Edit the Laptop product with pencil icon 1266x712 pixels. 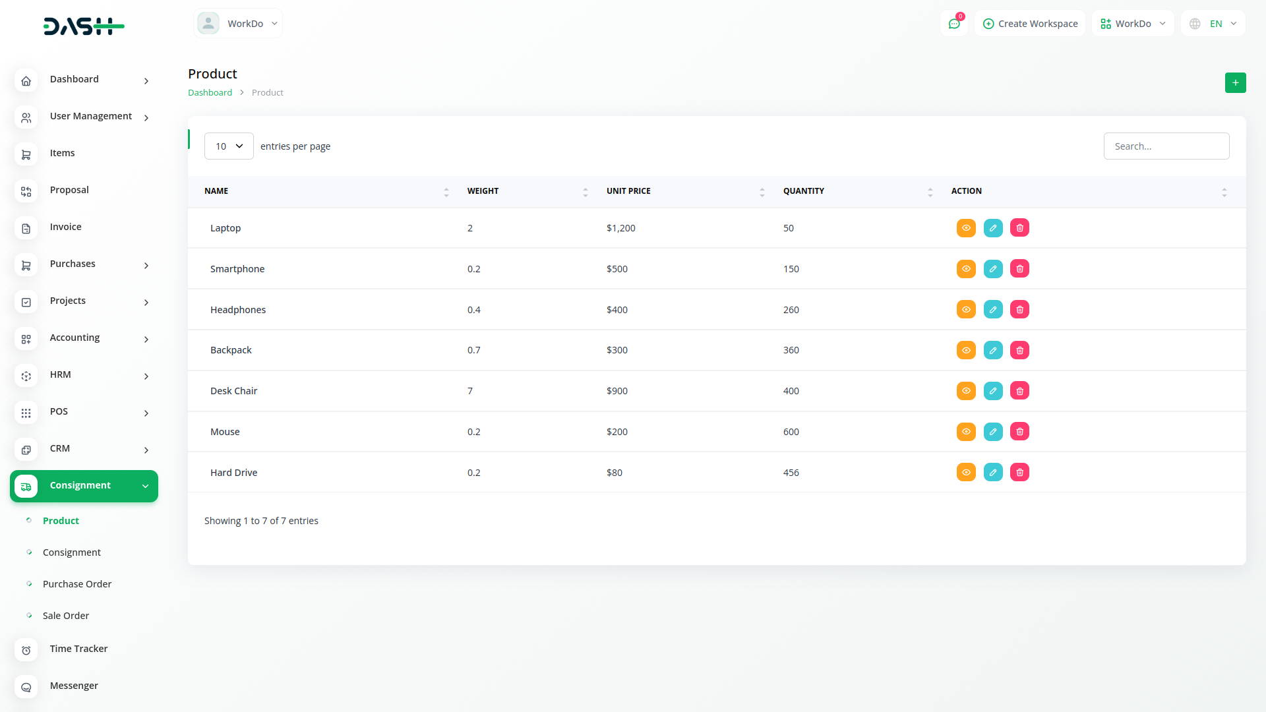[993, 228]
